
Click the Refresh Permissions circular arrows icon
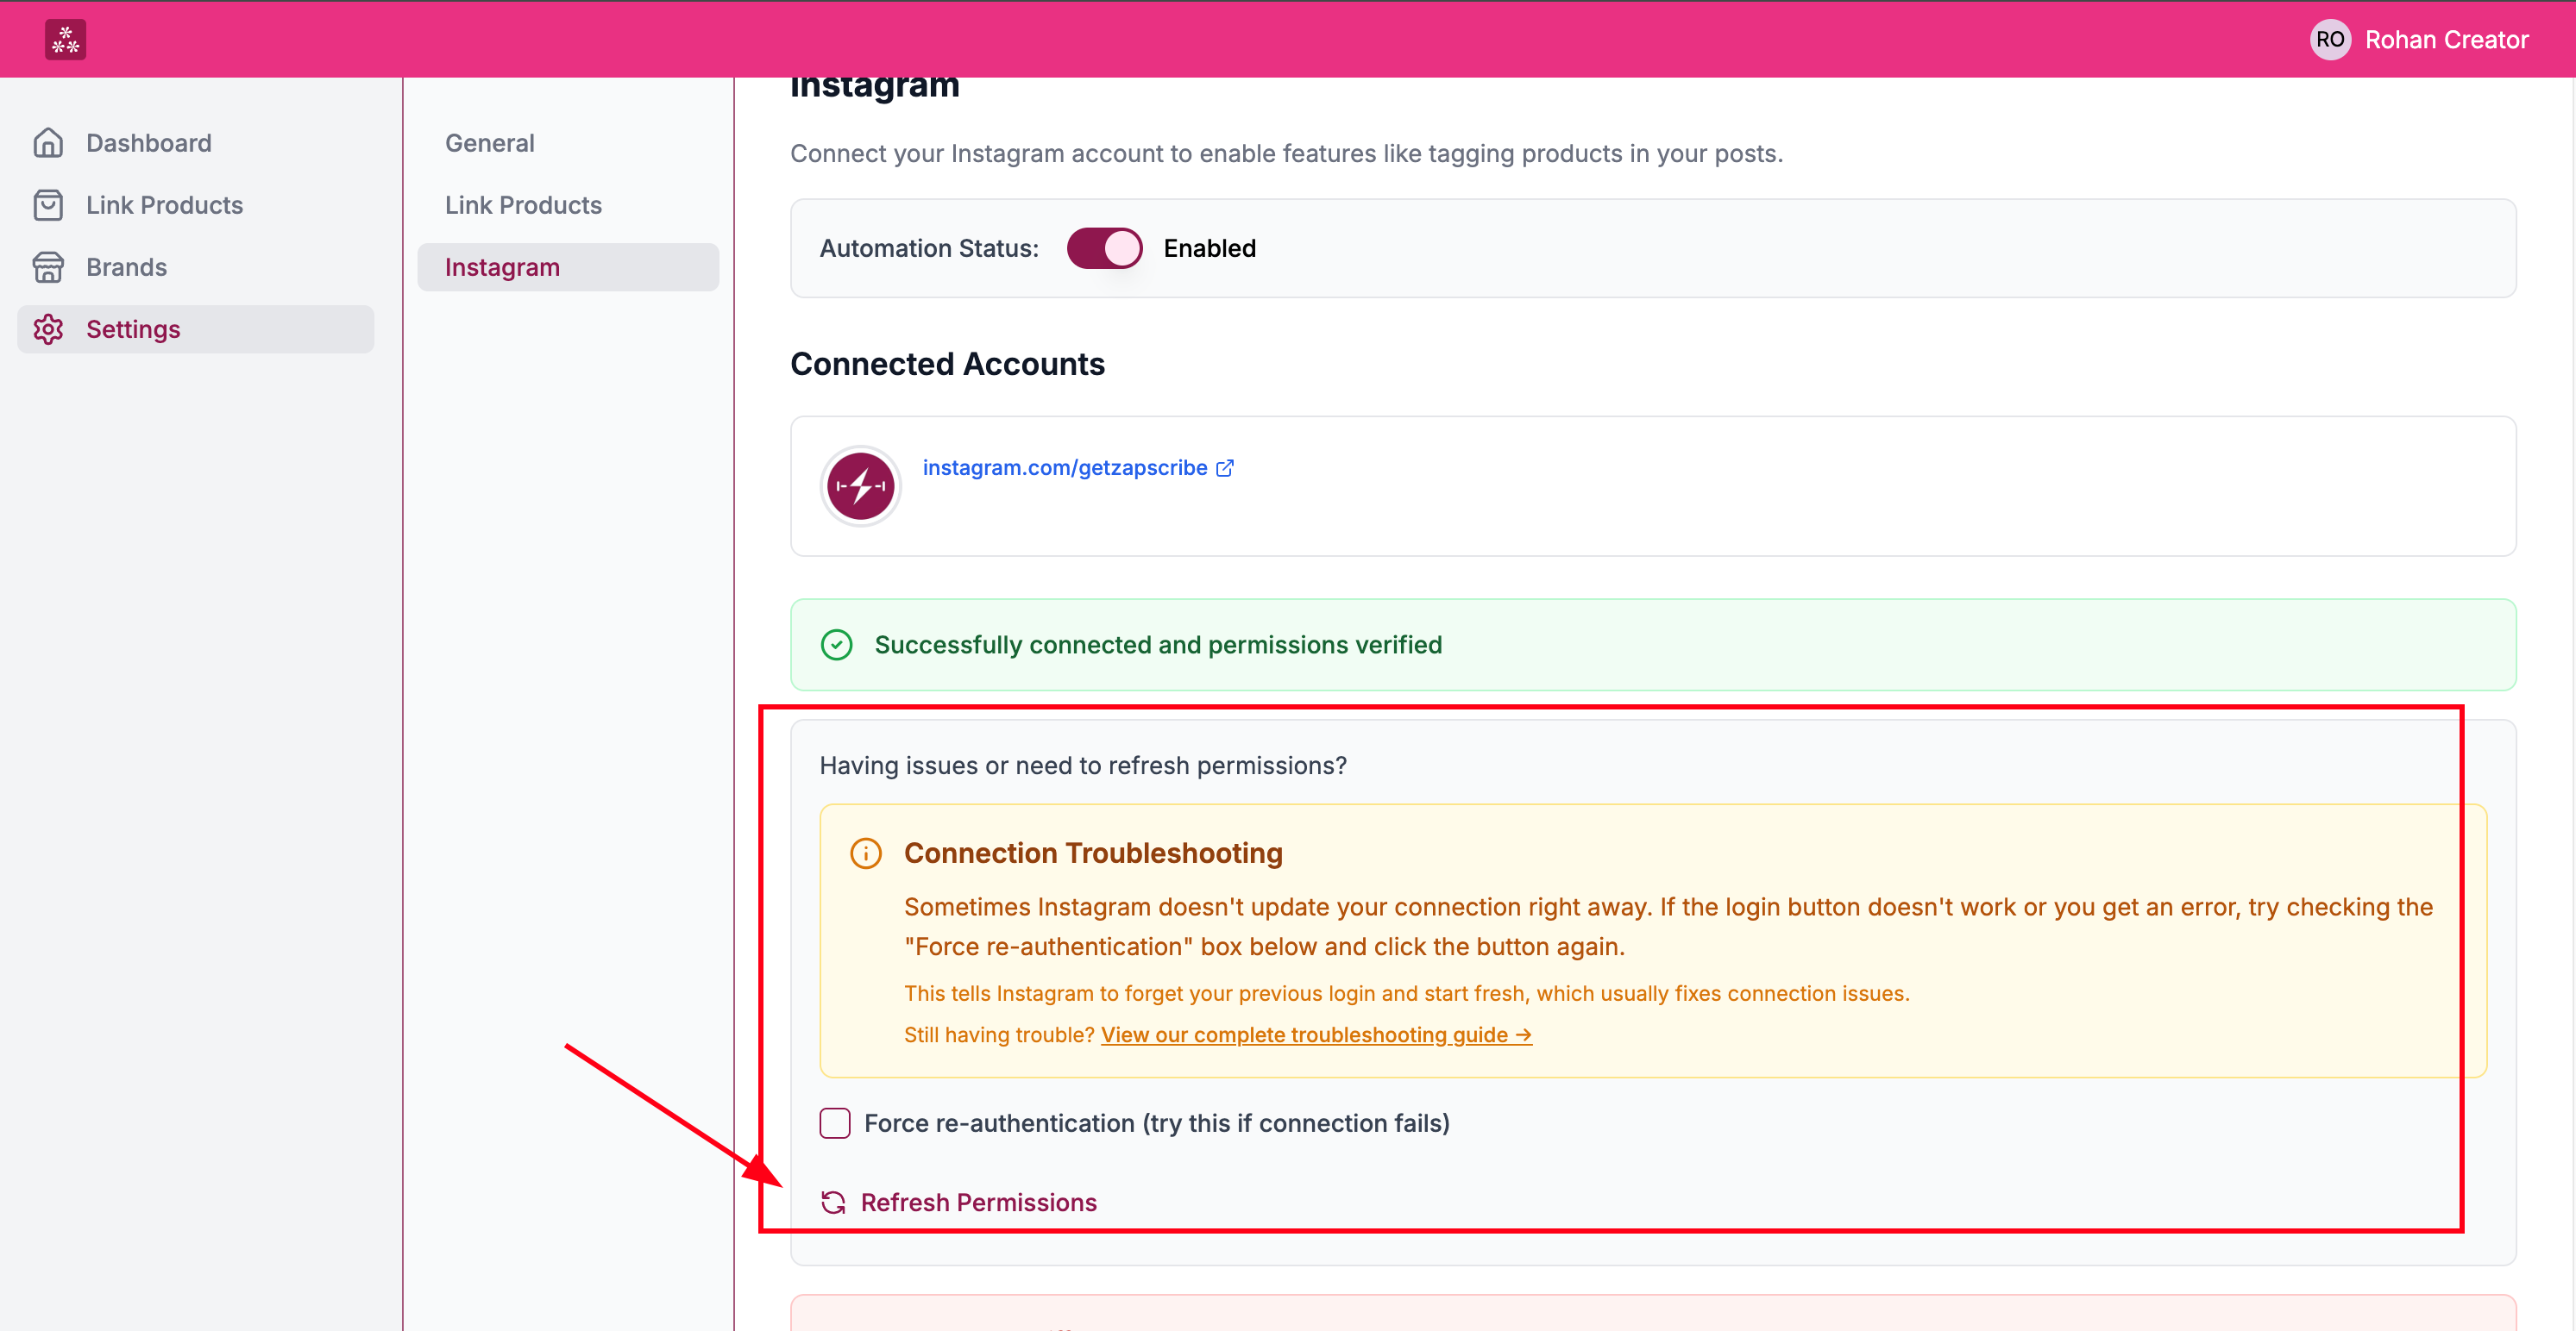point(833,1202)
